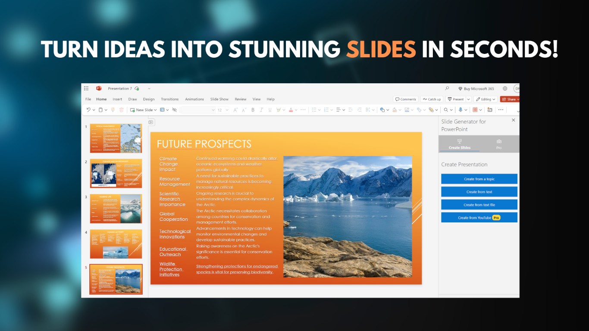Click the Shape Outline pen icon
589x331 pixels.
(x=407, y=110)
